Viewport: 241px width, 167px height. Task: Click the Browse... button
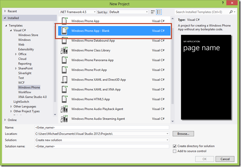pos(183,134)
